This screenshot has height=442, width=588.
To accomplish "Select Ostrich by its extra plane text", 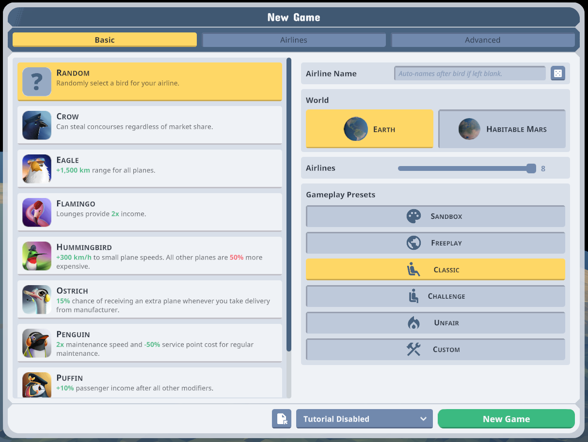I will click(x=163, y=305).
